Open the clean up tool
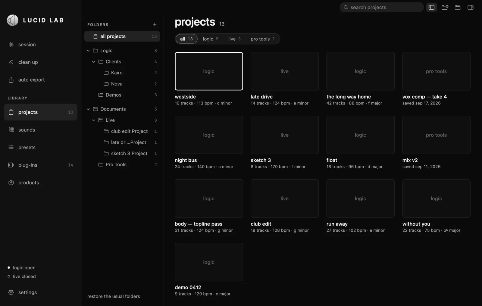 coord(40,62)
